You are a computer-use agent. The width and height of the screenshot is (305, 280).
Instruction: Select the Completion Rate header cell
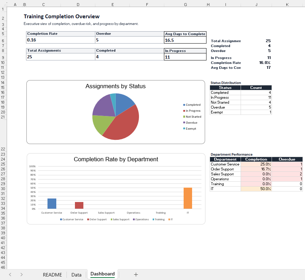42,34
